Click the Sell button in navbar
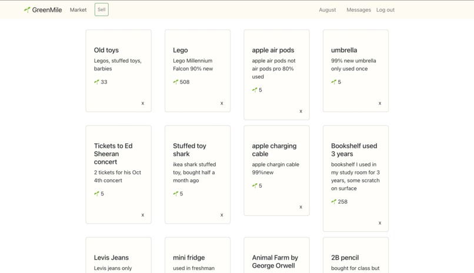474x273 pixels. [x=102, y=9]
